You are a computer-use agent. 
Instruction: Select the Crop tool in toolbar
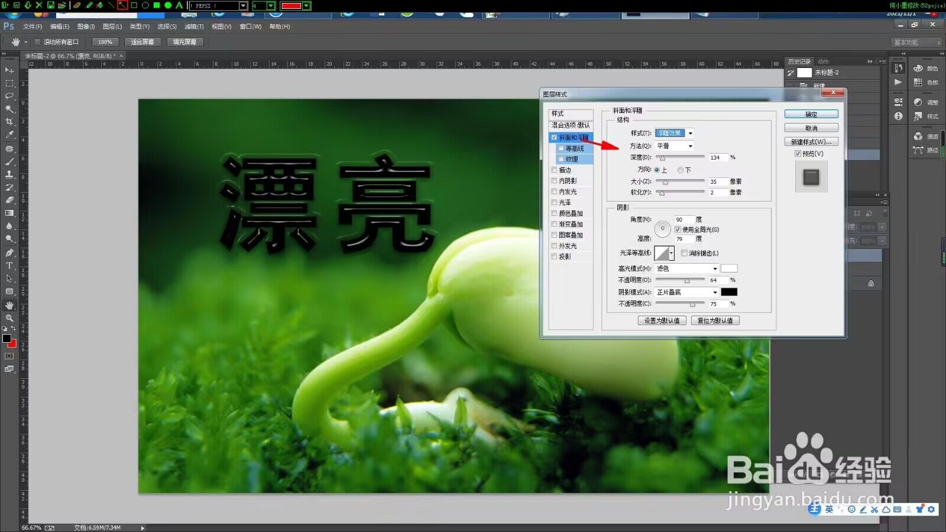[9, 122]
